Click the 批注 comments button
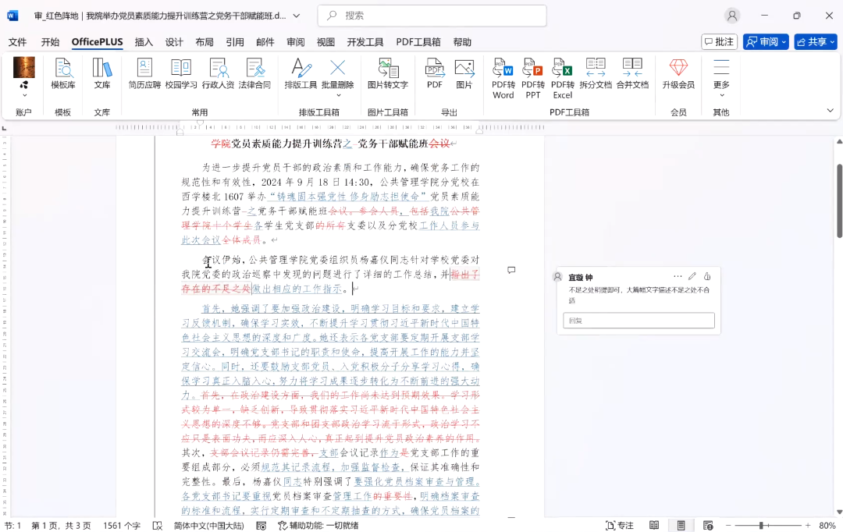This screenshot has height=532, width=843. coord(719,42)
